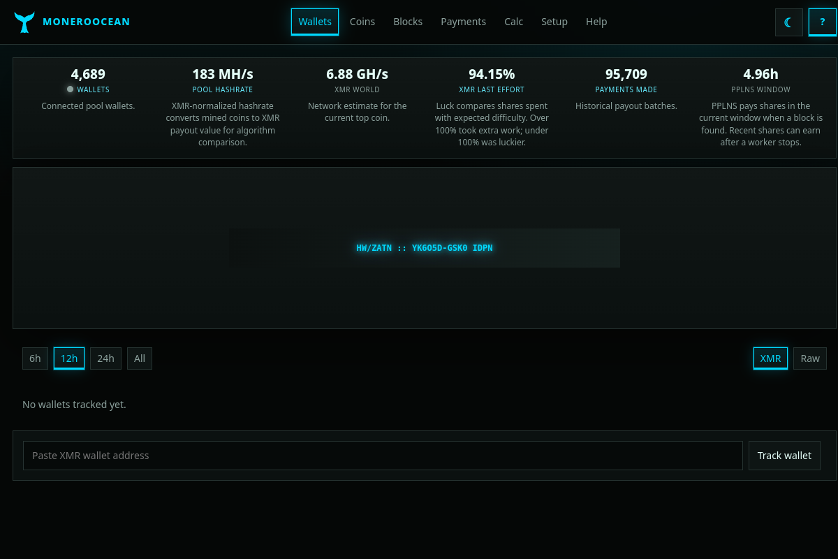Click the POOL HASHRATE label
The width and height of the screenshot is (838, 559).
coord(223,89)
